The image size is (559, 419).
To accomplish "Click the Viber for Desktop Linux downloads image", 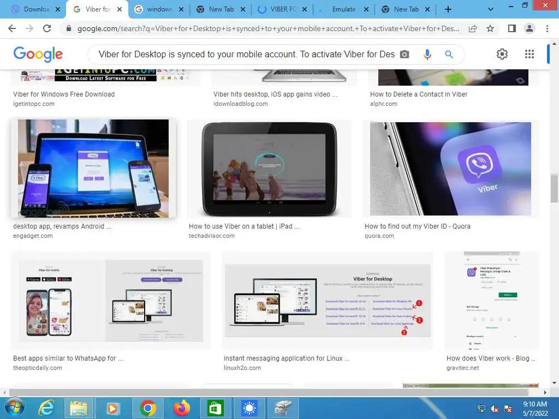I will [328, 301].
